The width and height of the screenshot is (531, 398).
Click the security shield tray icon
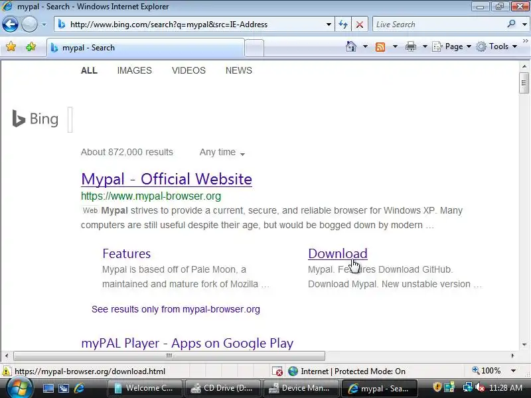(437, 387)
